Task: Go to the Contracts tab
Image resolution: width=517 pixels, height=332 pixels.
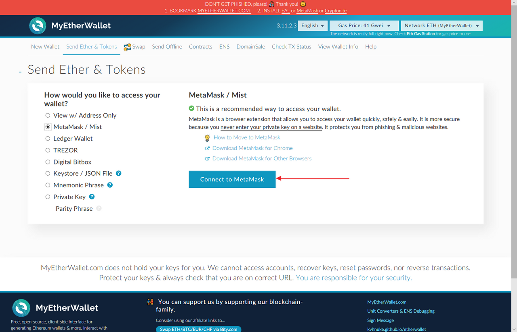Action: [201, 47]
